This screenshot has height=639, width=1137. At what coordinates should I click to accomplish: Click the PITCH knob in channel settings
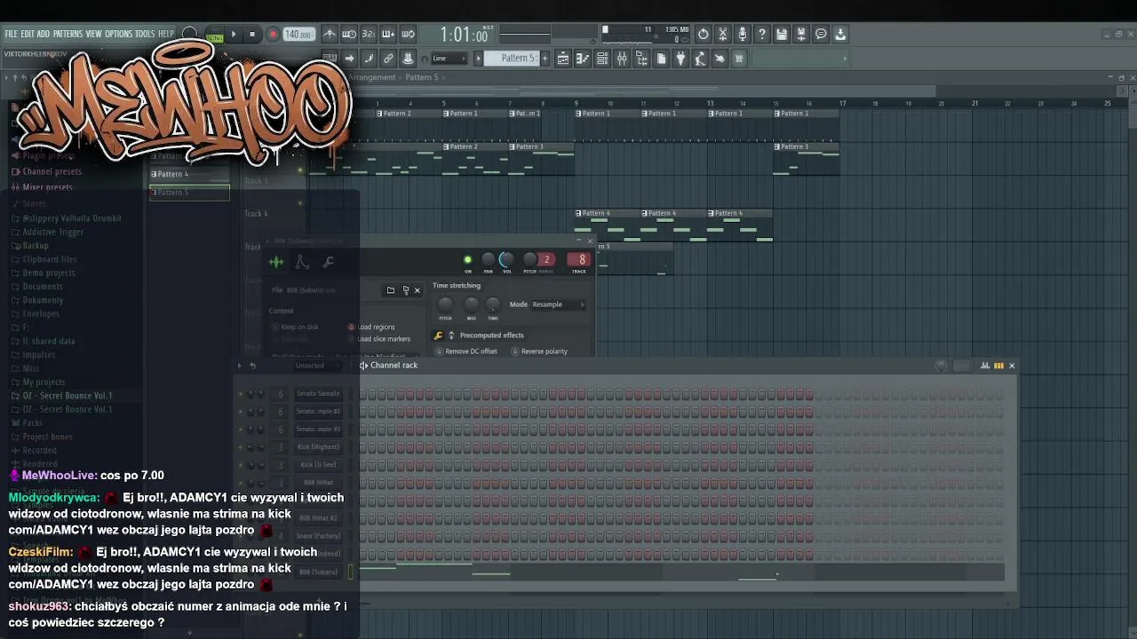tap(529, 260)
